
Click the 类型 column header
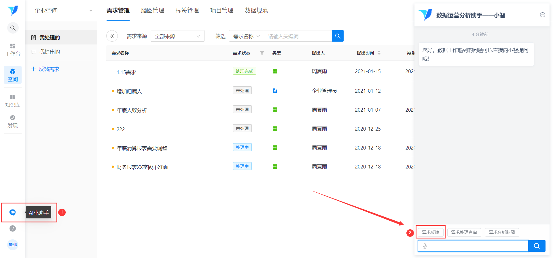coord(276,53)
